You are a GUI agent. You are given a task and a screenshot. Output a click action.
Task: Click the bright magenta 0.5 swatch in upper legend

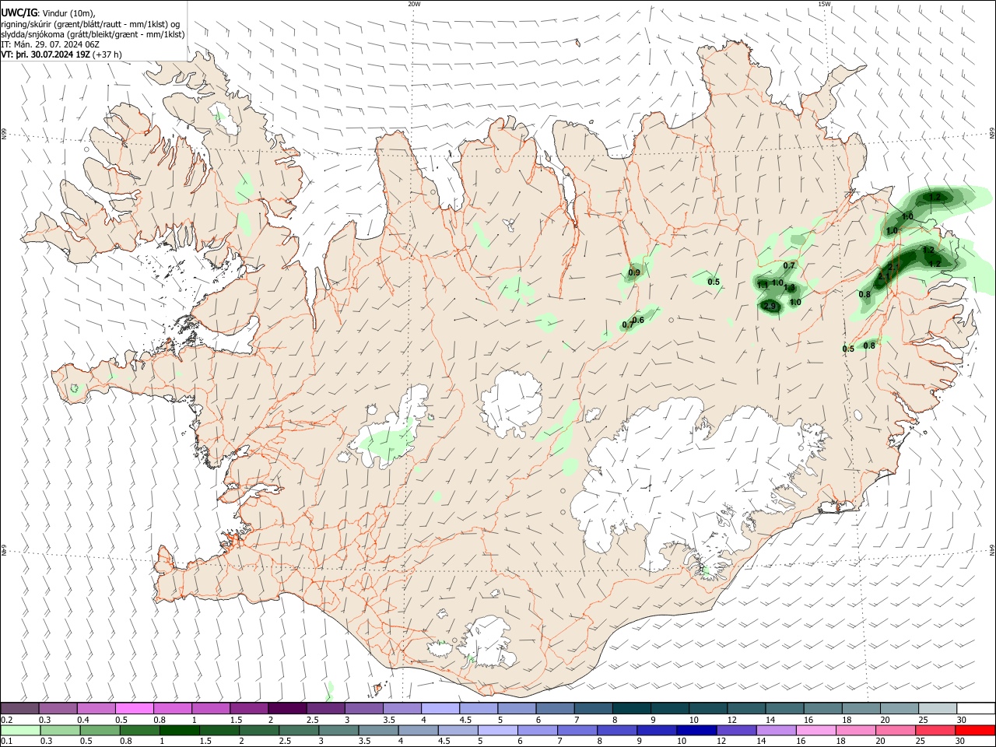tap(134, 709)
